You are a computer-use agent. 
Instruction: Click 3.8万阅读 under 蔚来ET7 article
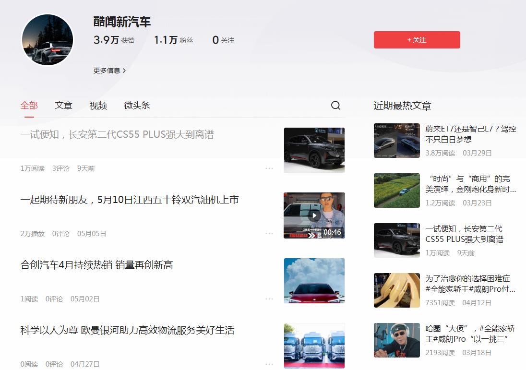pos(440,153)
